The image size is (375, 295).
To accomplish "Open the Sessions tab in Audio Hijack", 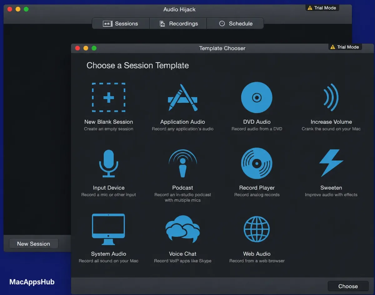I will 121,24.
